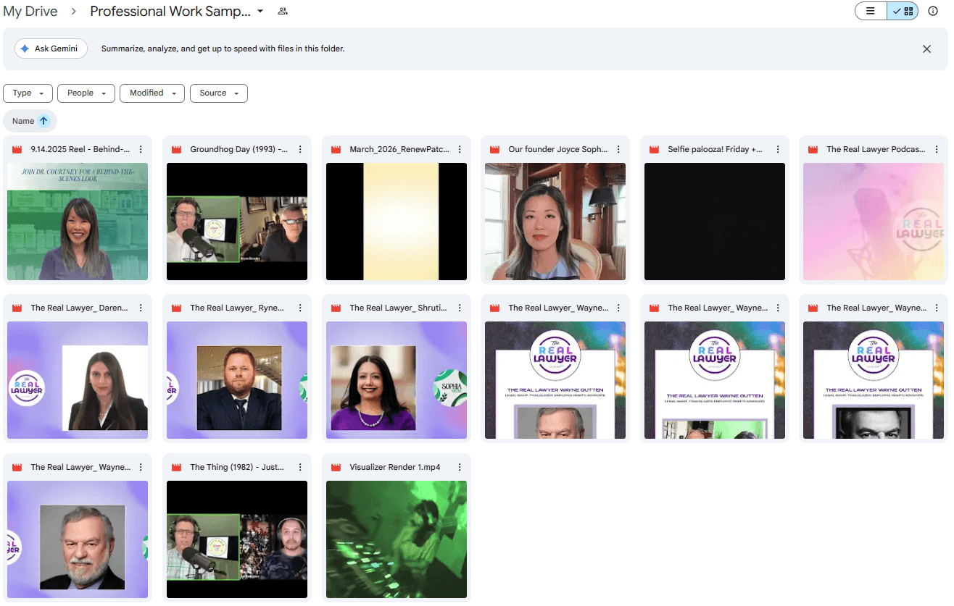This screenshot has height=606, width=954.
Task: Open more options for The Real Lawyer_ Daren file
Action: click(141, 308)
